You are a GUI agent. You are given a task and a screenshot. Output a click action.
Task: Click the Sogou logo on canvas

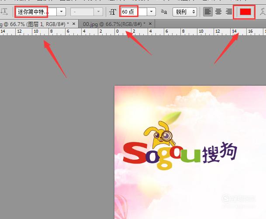pos(180,146)
